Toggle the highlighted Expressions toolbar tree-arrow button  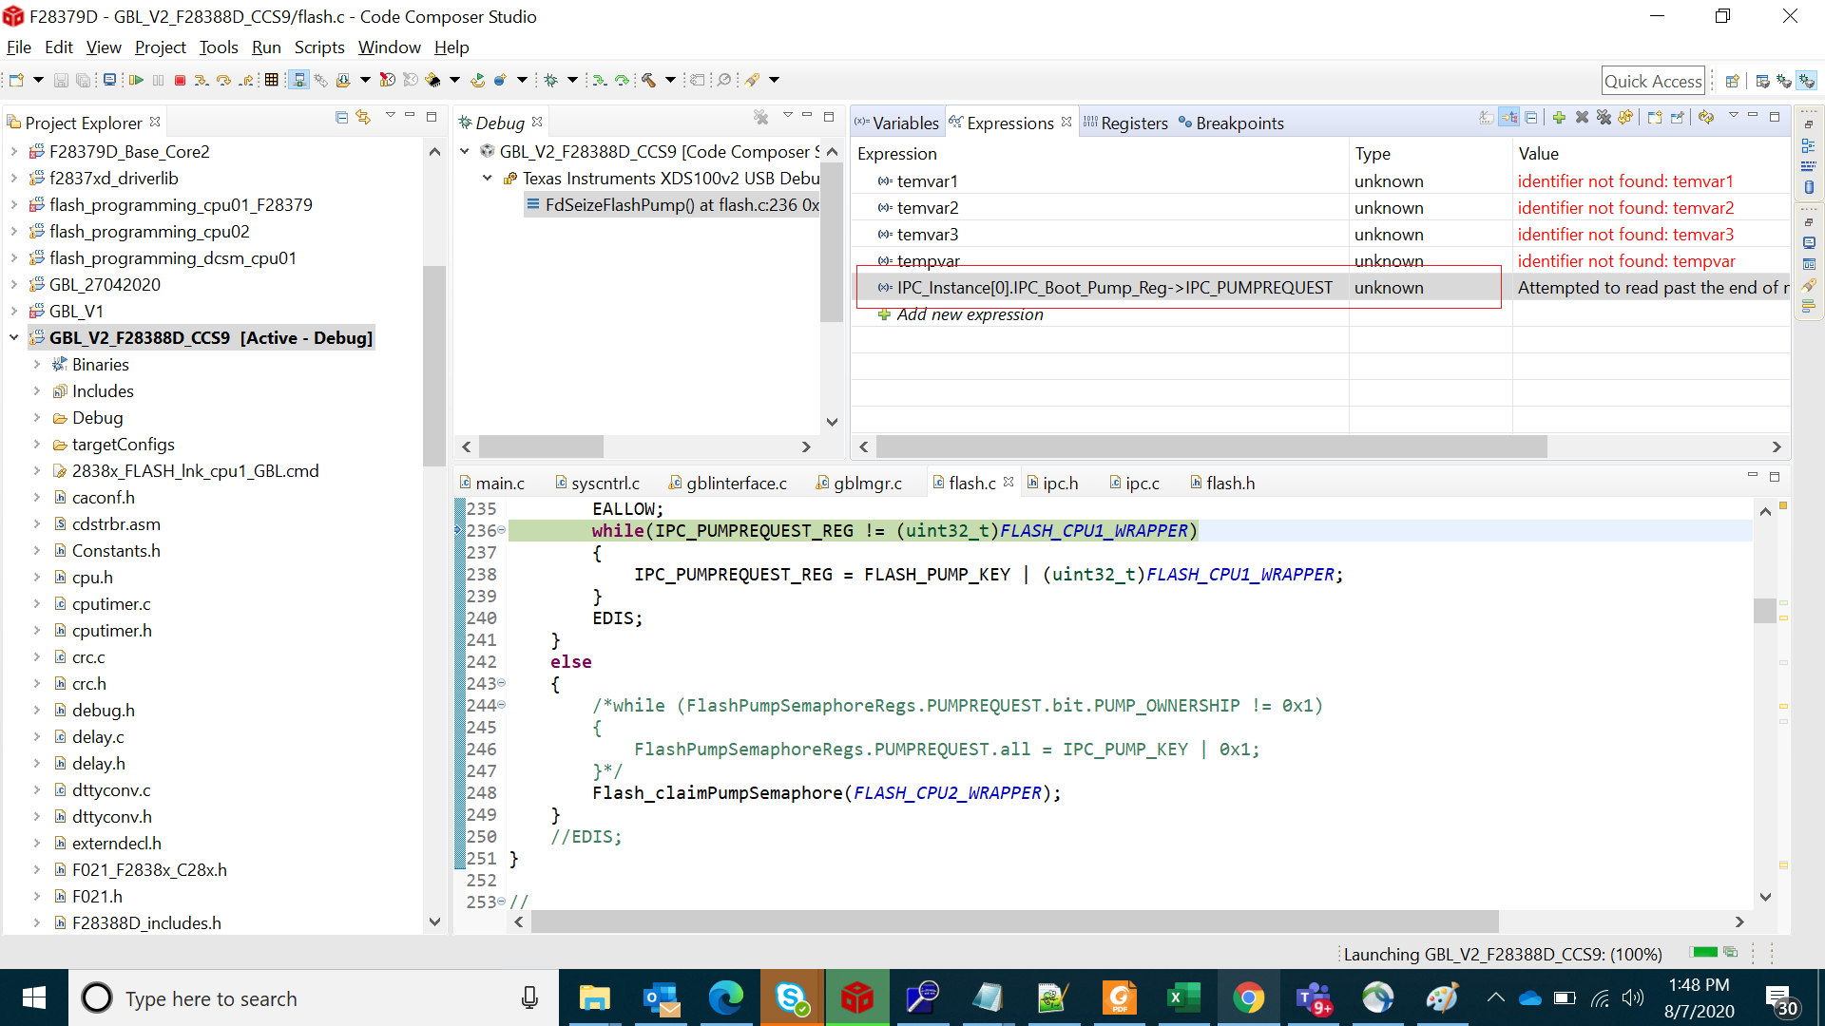click(x=1509, y=118)
